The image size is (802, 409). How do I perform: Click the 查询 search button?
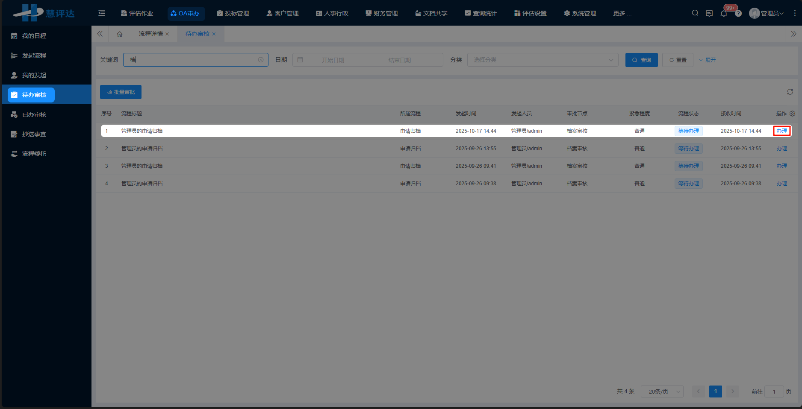[x=641, y=60]
